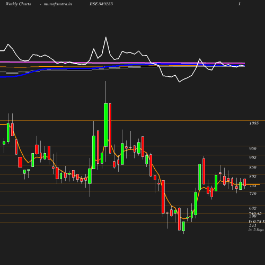Select the 850 price axis label

click(x=253, y=167)
